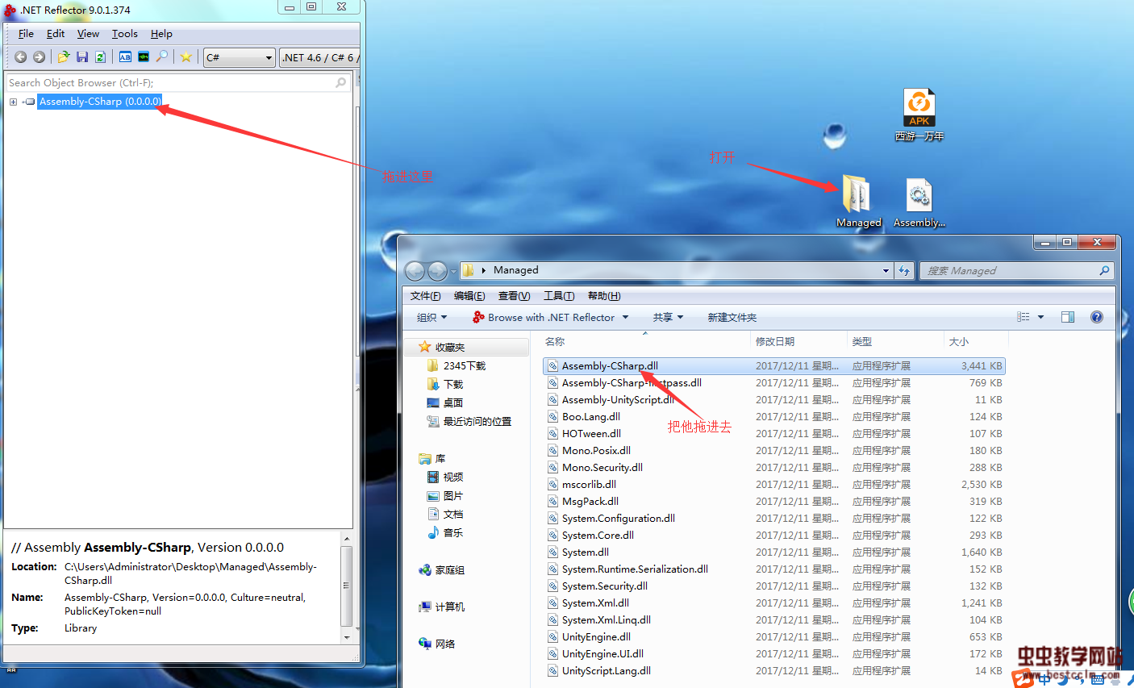
Task: Open the Tools menu in Reflector
Action: (124, 34)
